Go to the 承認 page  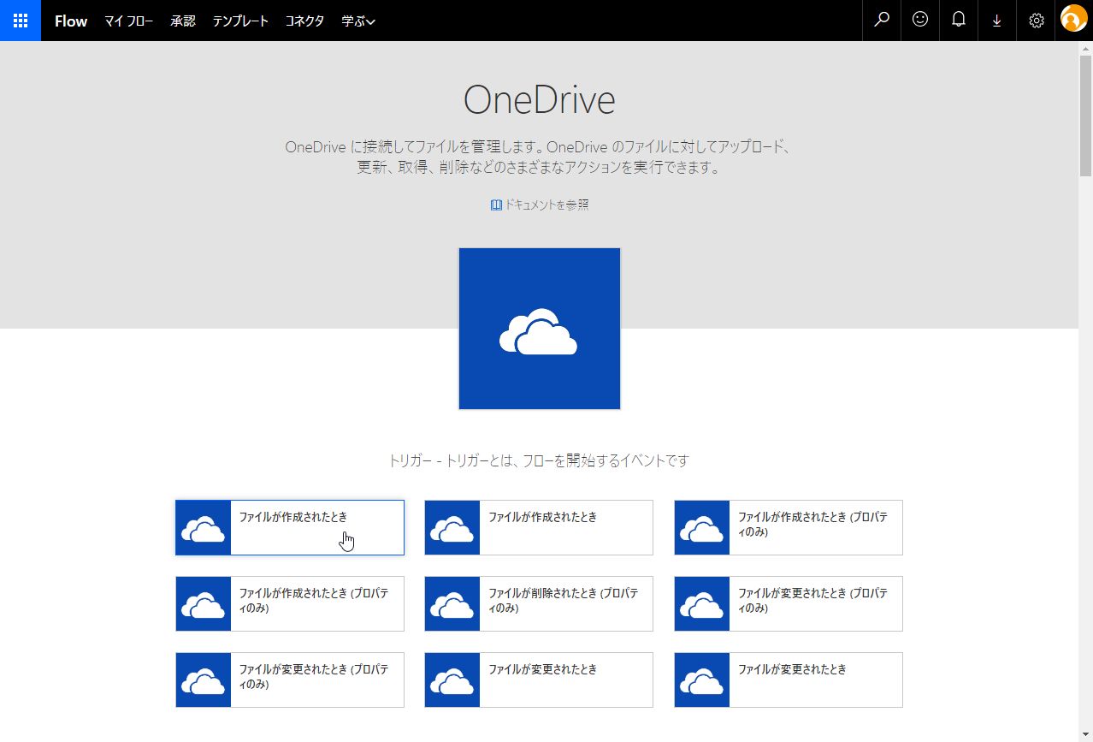182,21
